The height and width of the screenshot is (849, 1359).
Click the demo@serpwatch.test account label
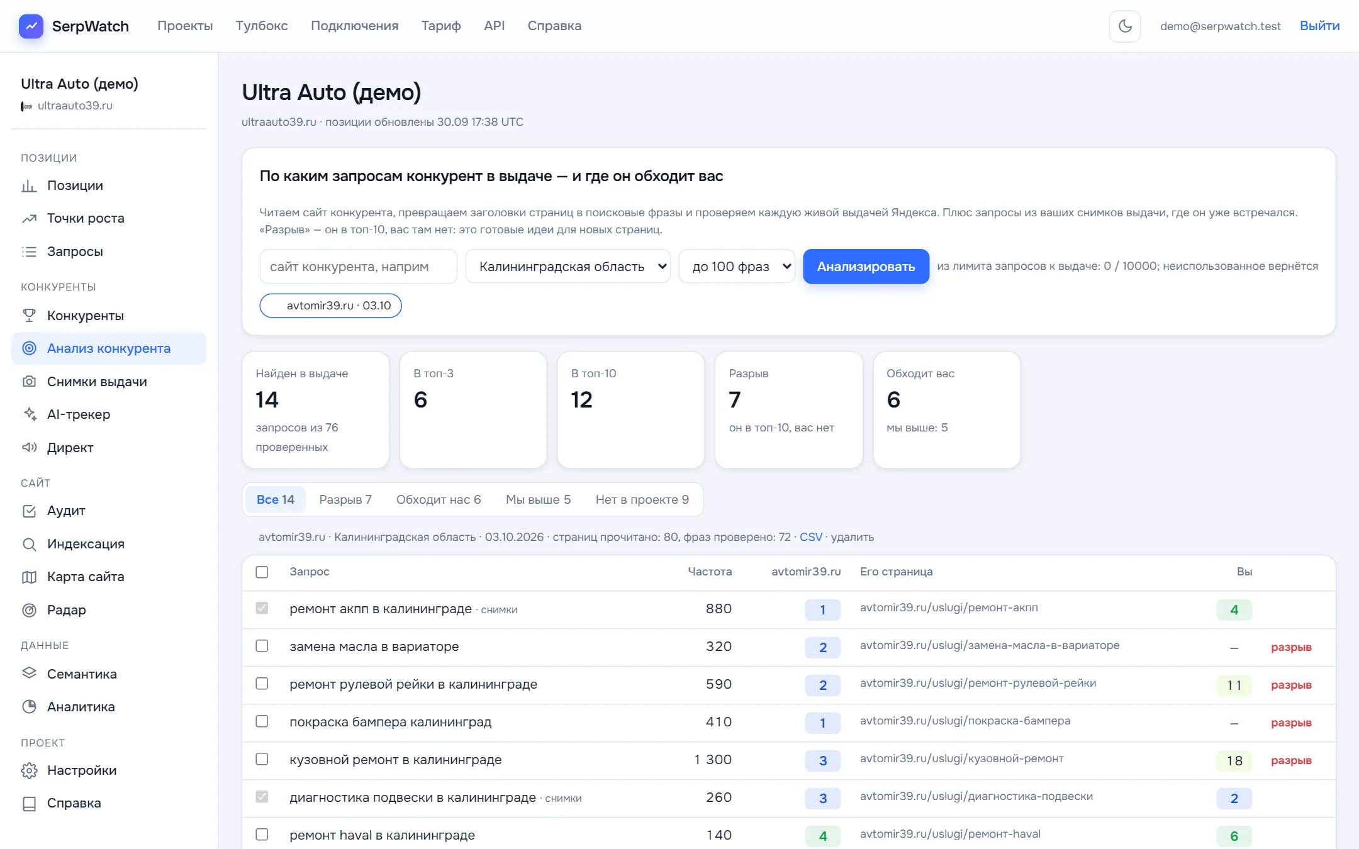pyautogui.click(x=1221, y=26)
